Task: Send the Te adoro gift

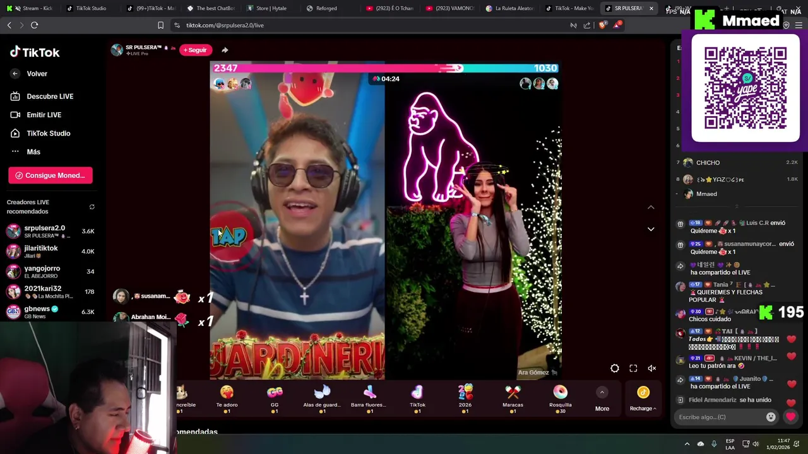Action: click(227, 399)
